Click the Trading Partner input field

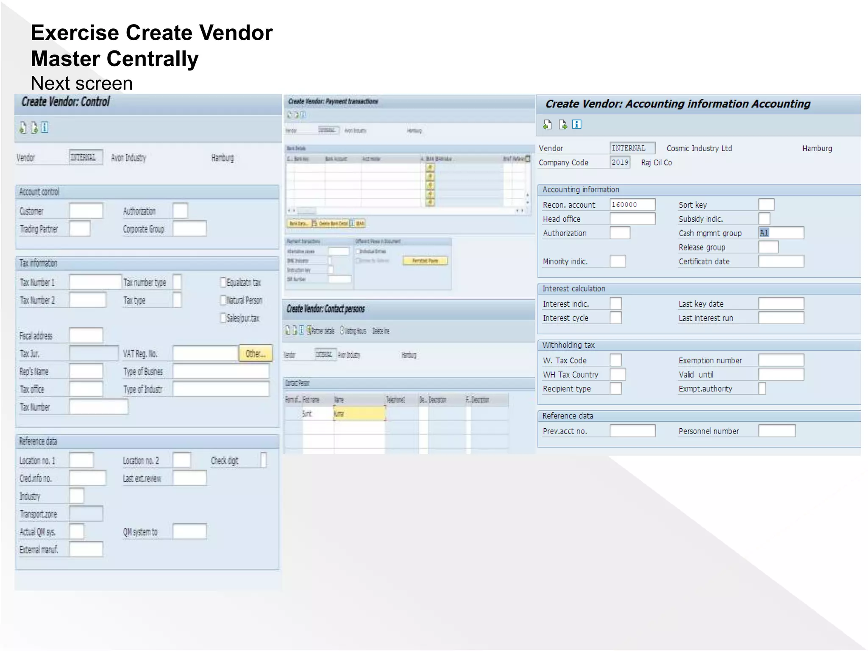80,228
